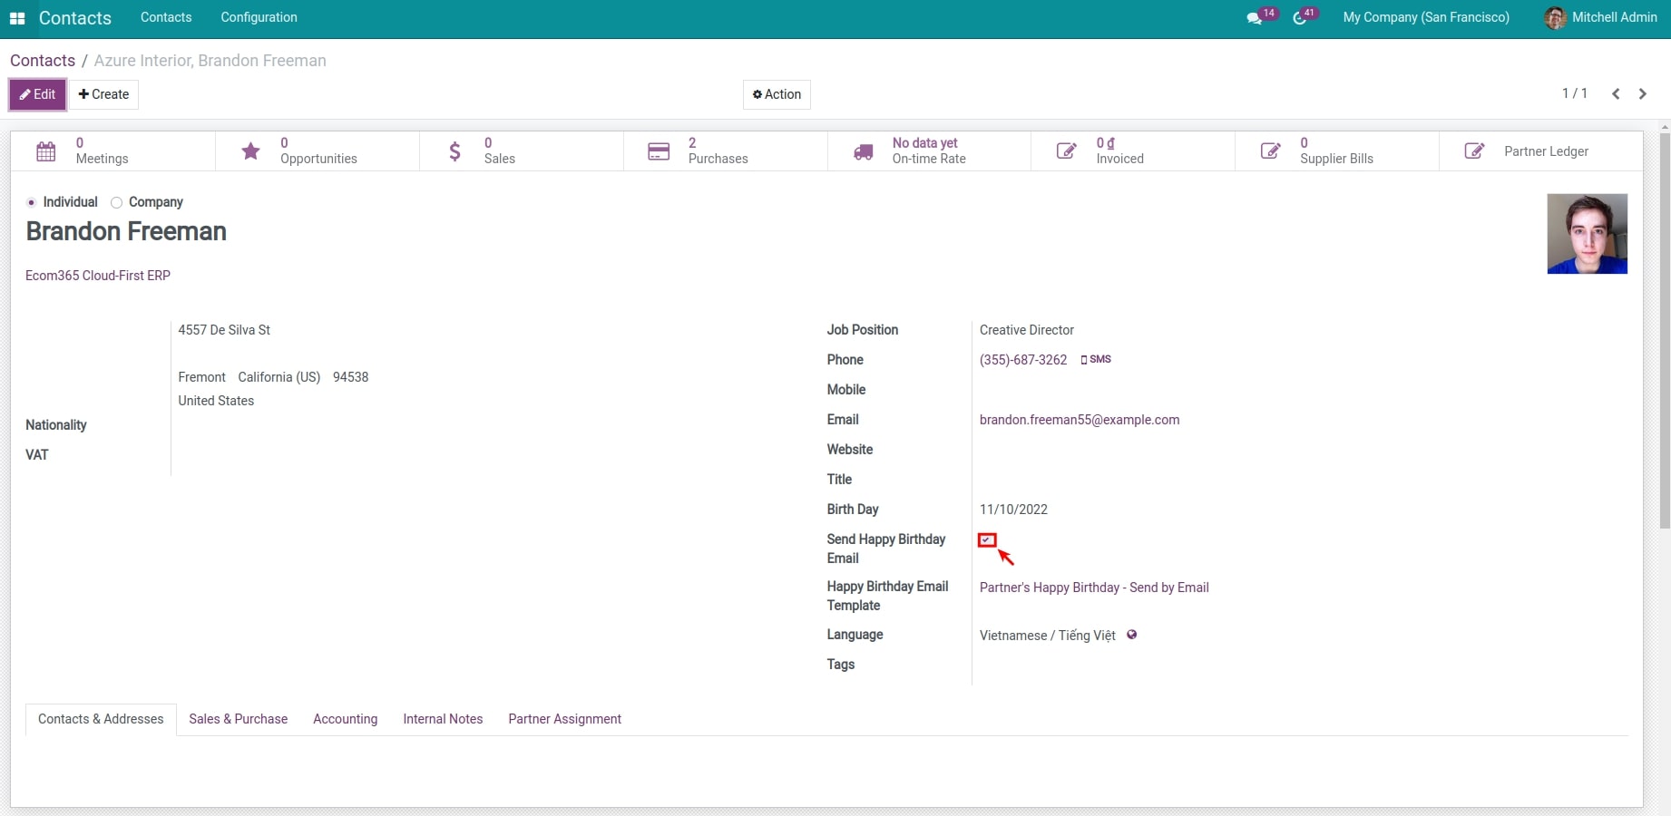
Task: Click the Sales dollar icon
Action: 454,151
